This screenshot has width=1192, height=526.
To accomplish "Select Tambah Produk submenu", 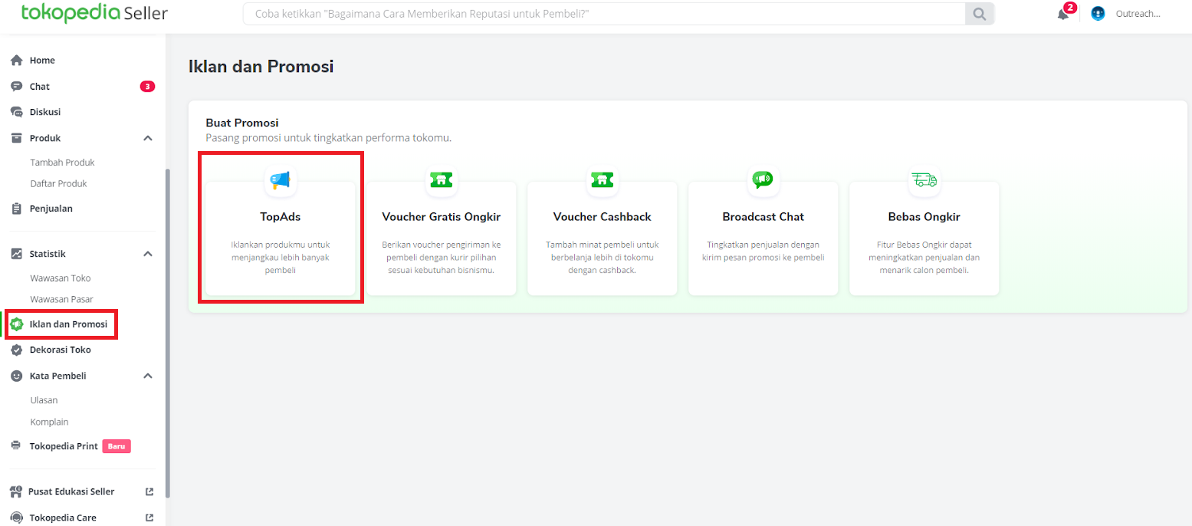I will point(62,163).
